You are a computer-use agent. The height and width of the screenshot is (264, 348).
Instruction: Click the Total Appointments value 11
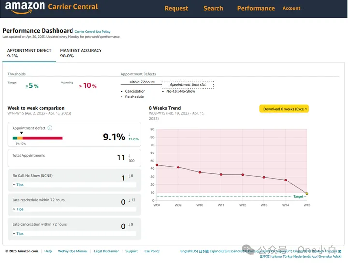pyautogui.click(x=121, y=158)
